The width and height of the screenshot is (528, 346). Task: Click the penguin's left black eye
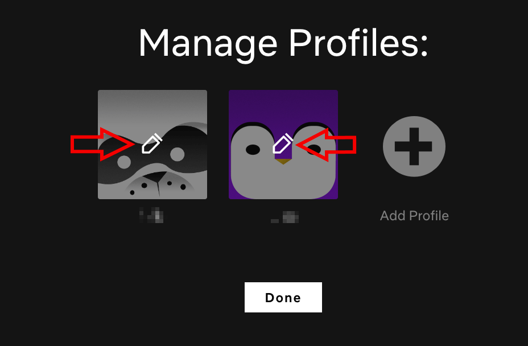(x=253, y=150)
